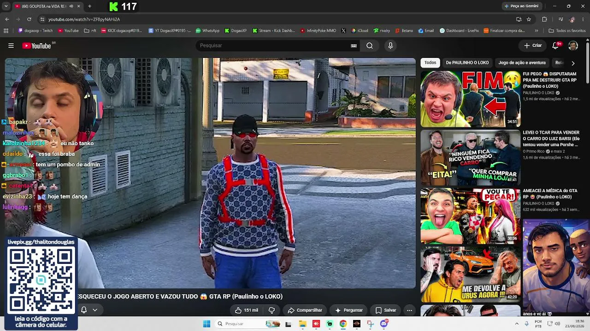The image size is (590, 331).
Task: Mute the playing YouTube browser tab
Action: [71, 6]
